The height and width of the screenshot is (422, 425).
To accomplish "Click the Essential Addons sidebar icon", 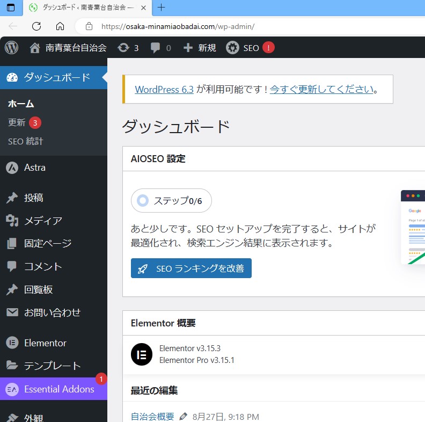I will tap(12, 389).
